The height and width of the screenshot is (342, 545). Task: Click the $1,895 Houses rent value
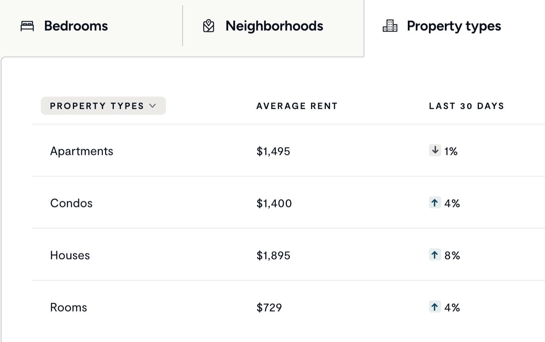point(273,256)
